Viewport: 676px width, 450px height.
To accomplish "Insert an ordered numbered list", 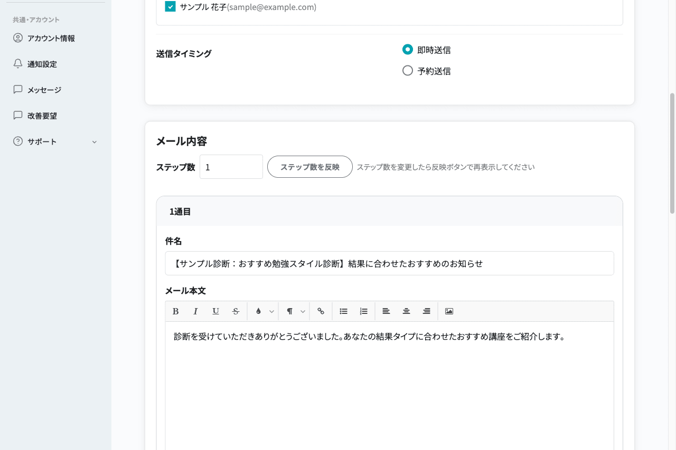I will tap(363, 311).
